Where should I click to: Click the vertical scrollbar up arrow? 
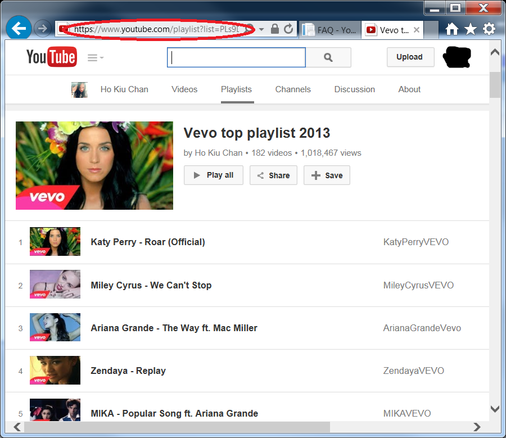(495, 52)
